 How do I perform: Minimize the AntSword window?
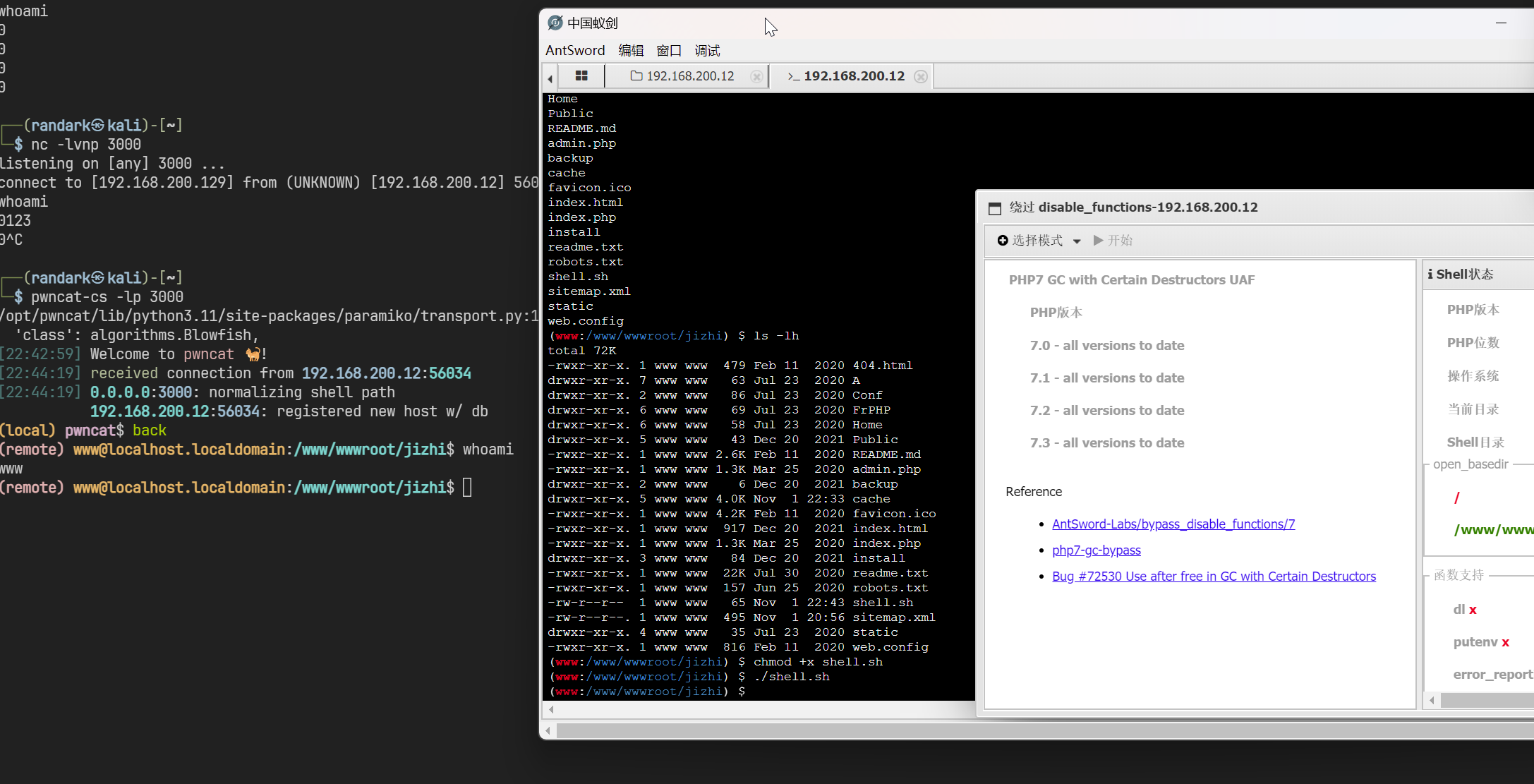(x=1501, y=23)
